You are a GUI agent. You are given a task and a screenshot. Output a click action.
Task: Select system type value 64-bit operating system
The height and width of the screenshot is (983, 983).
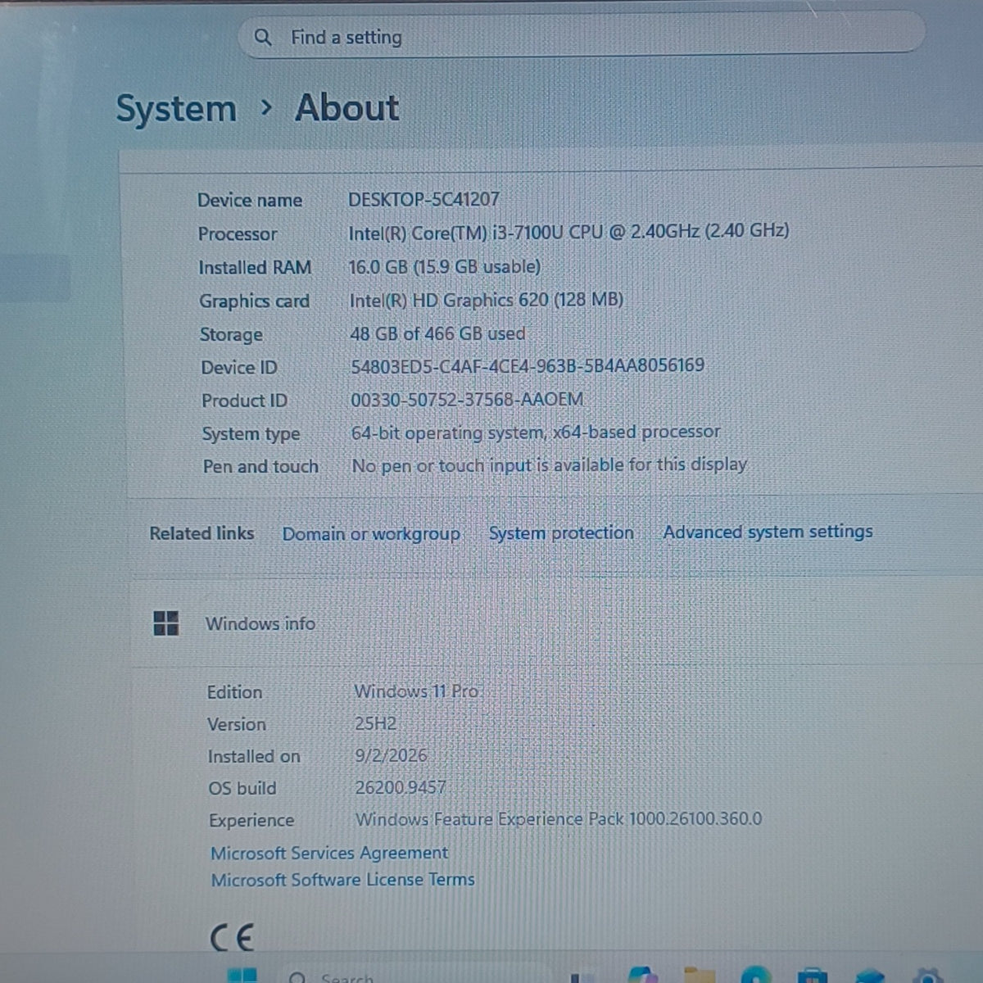[536, 432]
